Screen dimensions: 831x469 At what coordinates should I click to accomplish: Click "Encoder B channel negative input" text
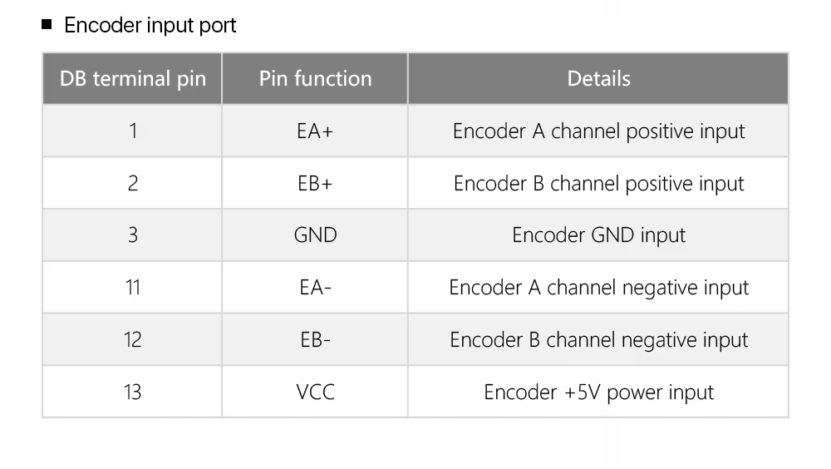598,340
